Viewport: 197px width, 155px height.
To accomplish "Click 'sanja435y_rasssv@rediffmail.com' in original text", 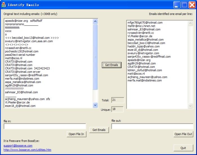I will [x=26, y=75].
